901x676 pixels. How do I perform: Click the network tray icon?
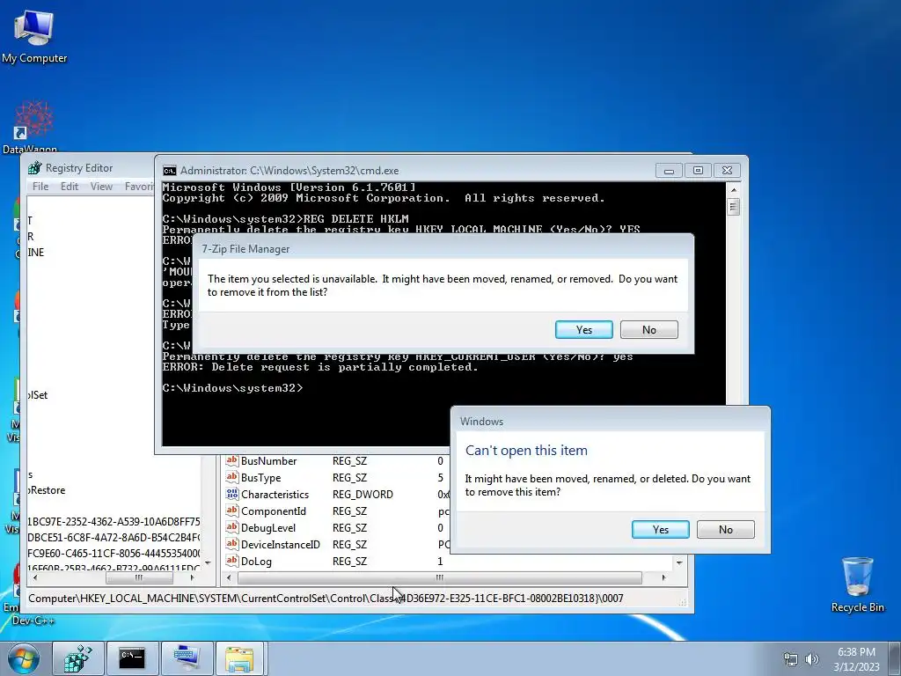791,659
